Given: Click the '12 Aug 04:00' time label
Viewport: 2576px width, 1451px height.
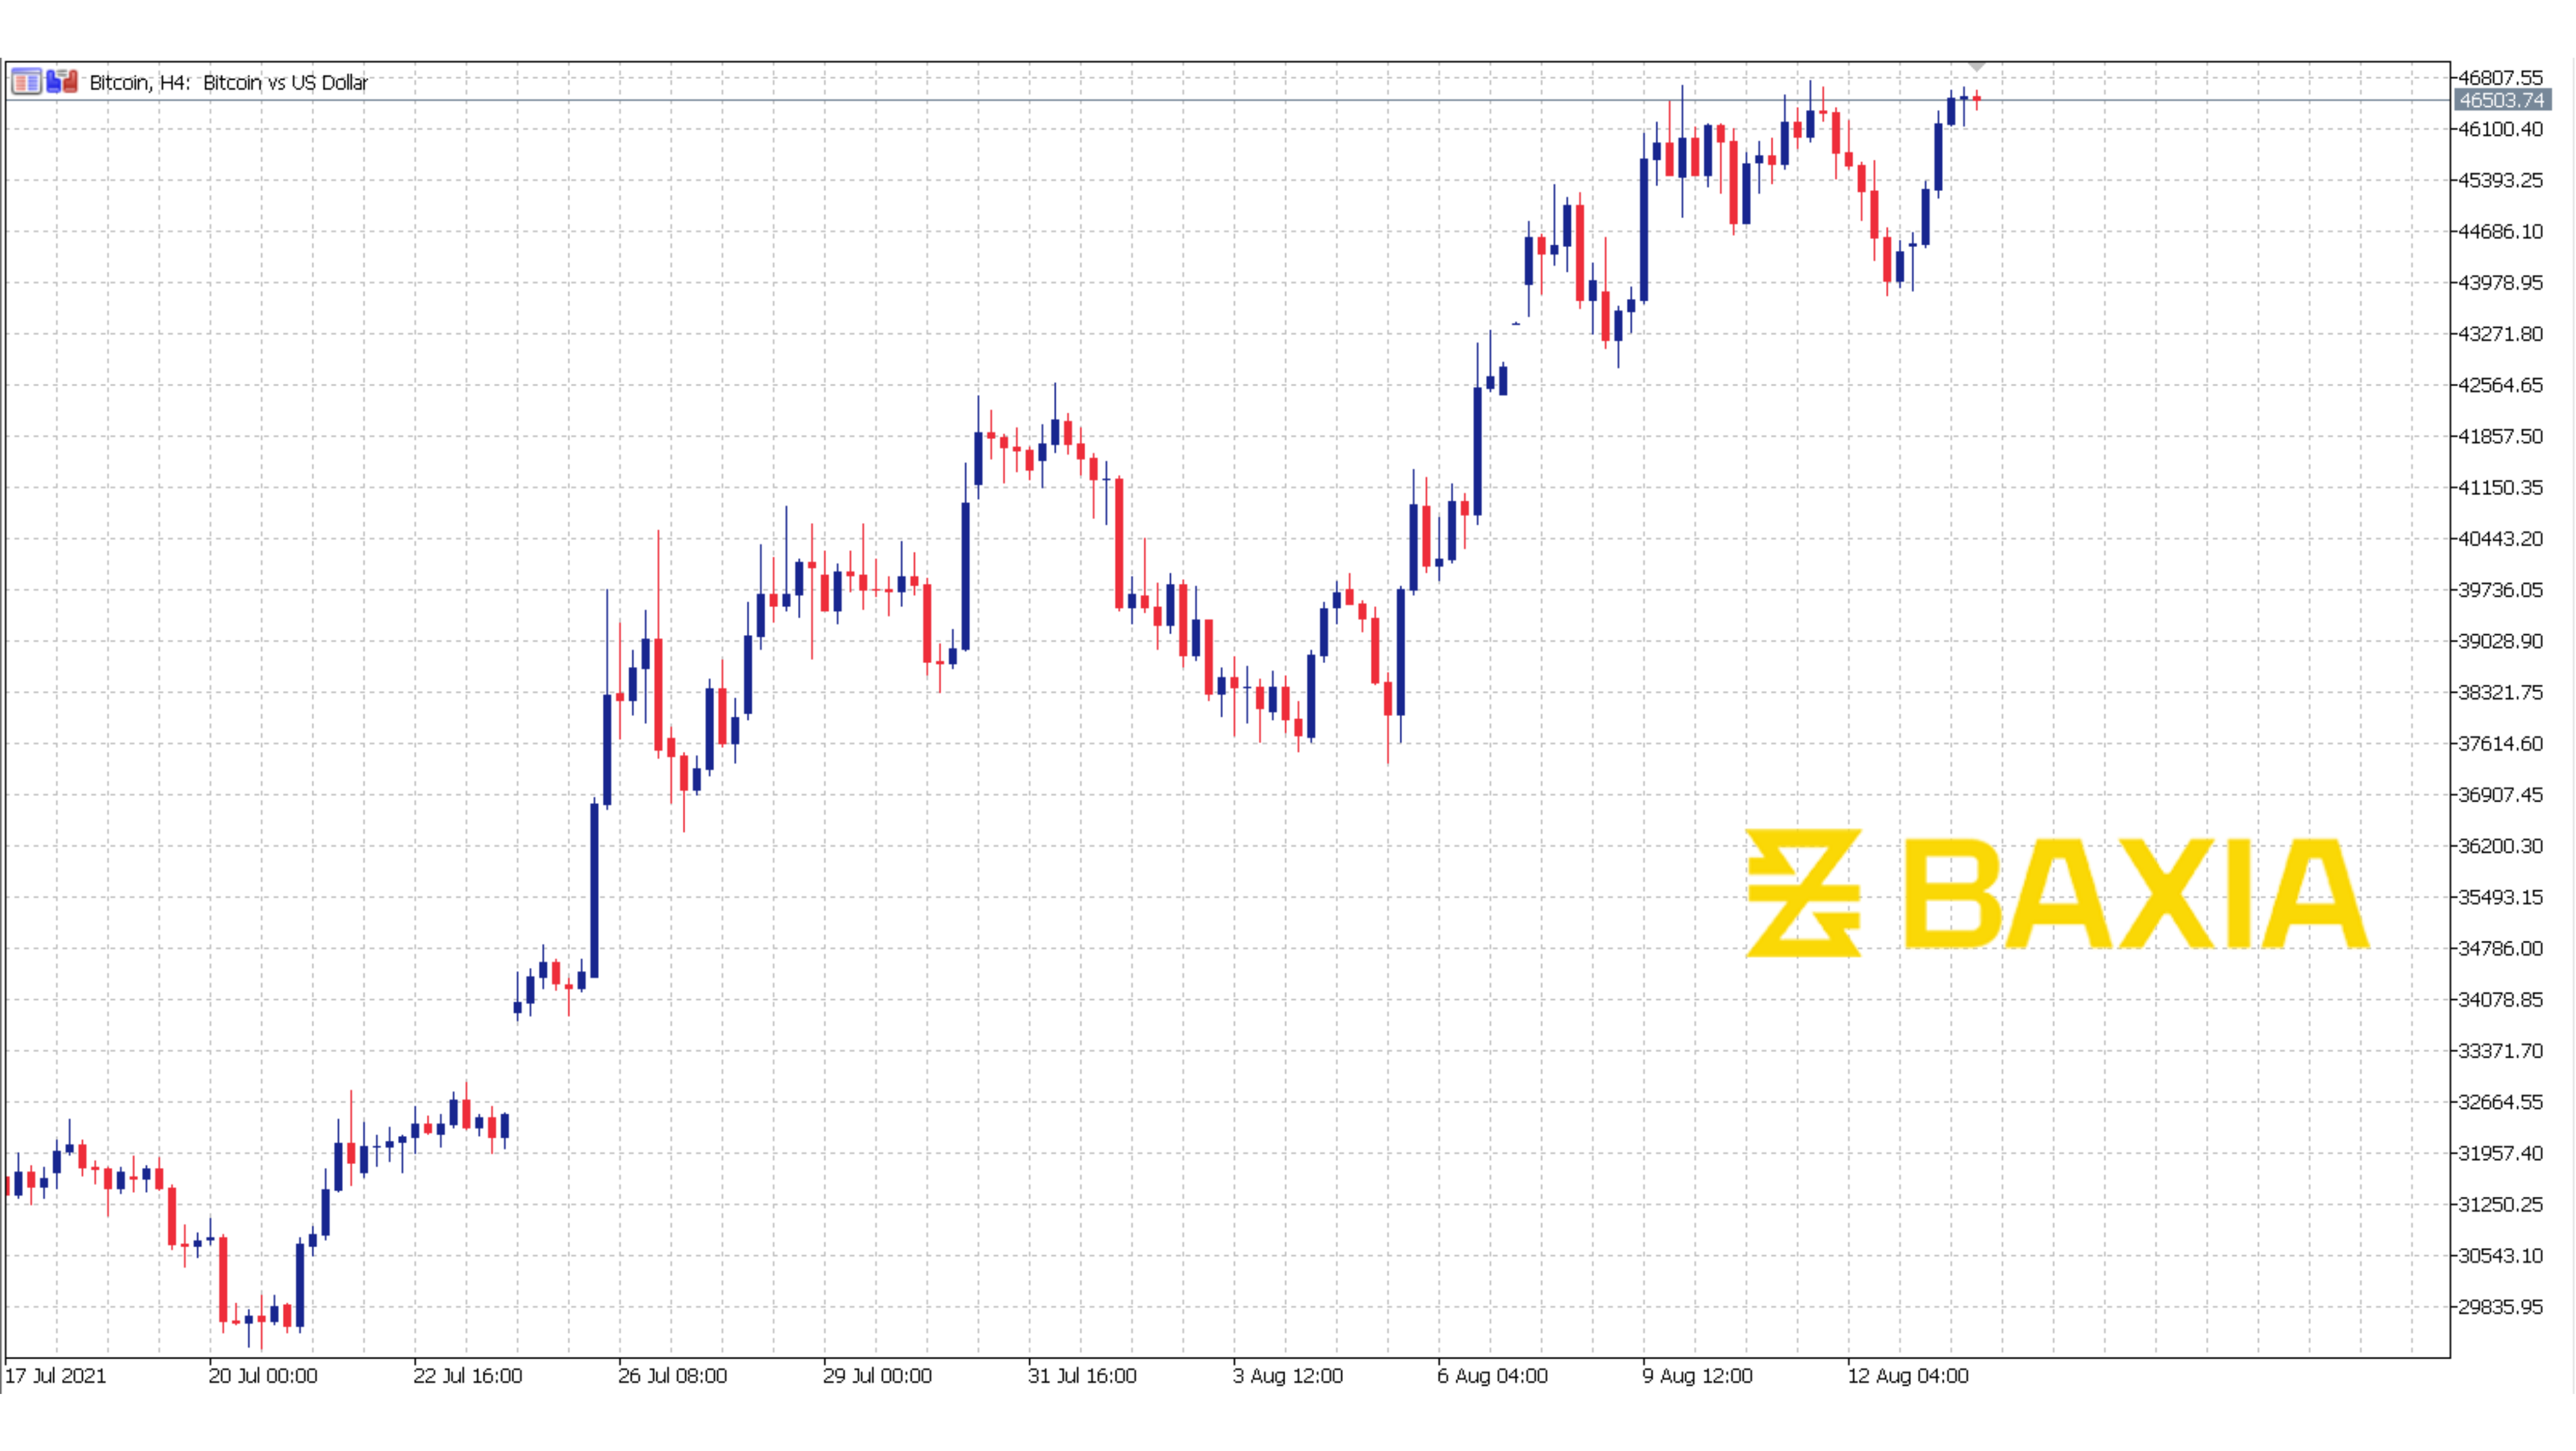Looking at the screenshot, I should pyautogui.click(x=1908, y=1376).
